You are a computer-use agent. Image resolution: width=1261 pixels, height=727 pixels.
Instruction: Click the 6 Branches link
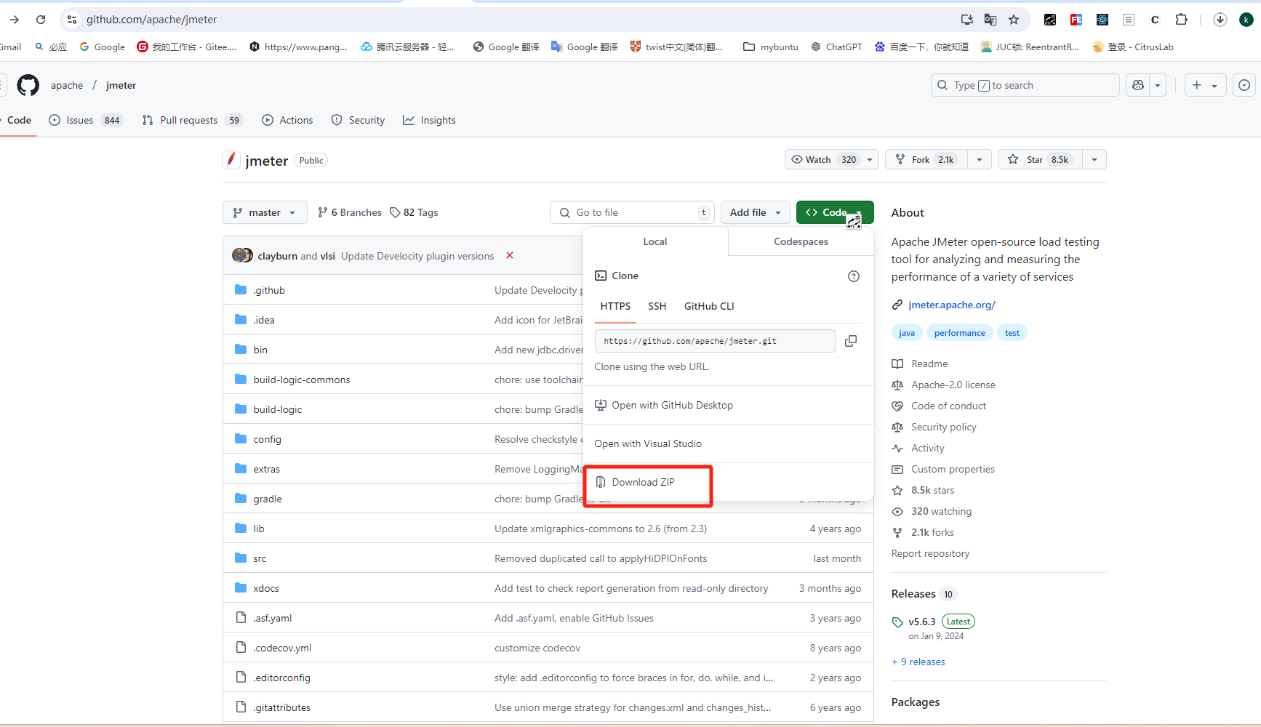(350, 212)
